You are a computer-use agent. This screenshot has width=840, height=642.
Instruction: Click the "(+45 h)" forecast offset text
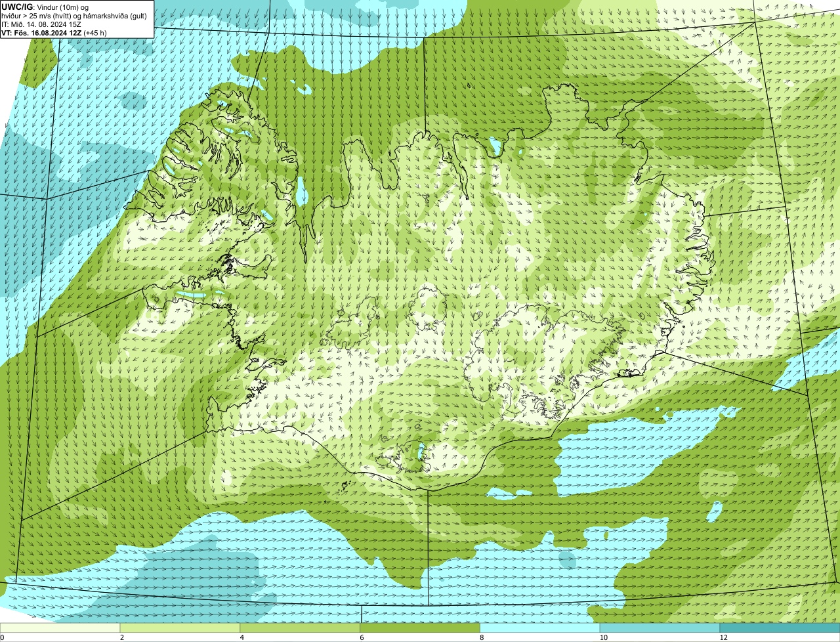coord(95,33)
